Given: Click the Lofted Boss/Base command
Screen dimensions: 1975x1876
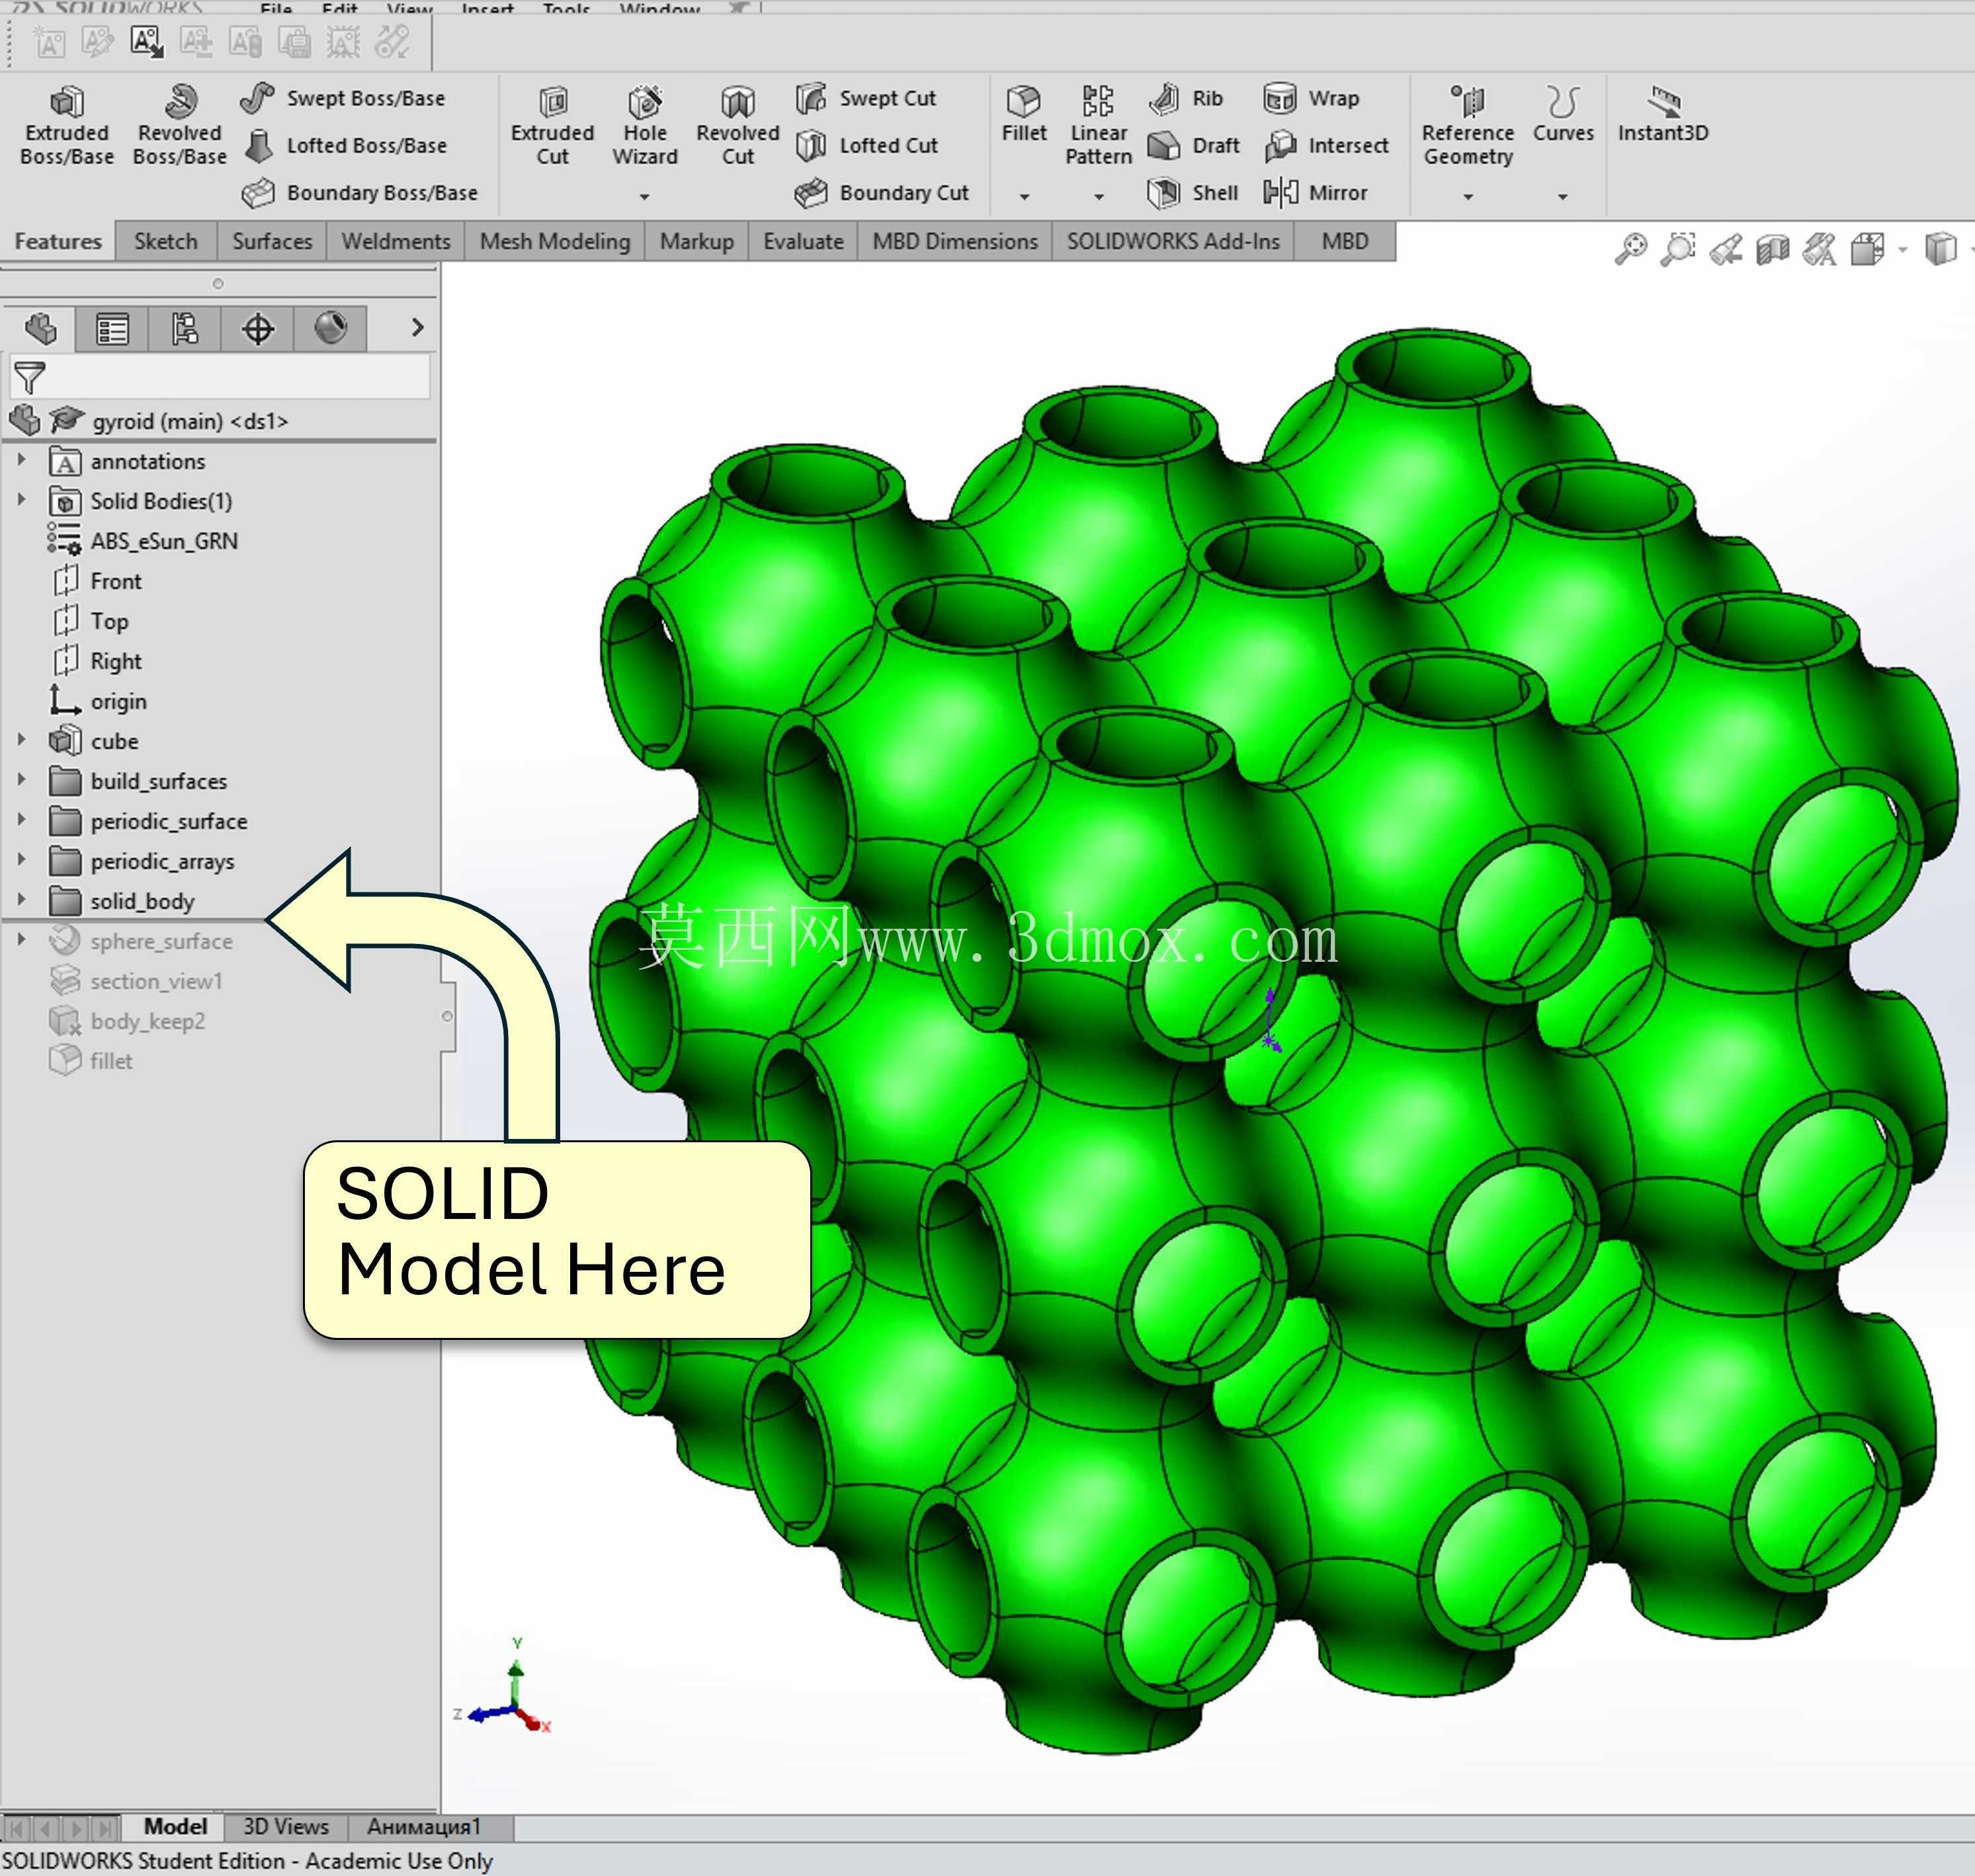Looking at the screenshot, I should pos(345,145).
